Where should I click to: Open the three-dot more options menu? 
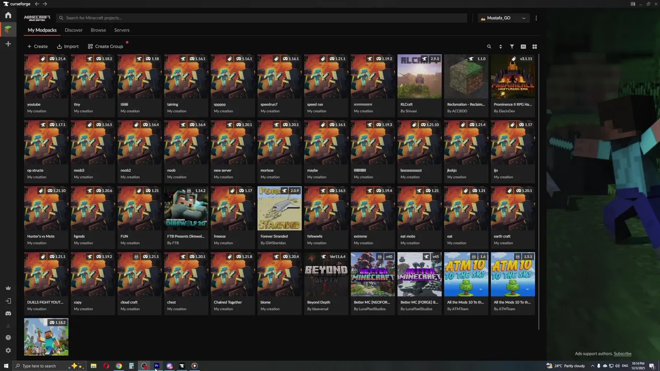coord(536,18)
